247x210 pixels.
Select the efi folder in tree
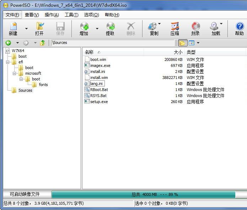coord(21,62)
